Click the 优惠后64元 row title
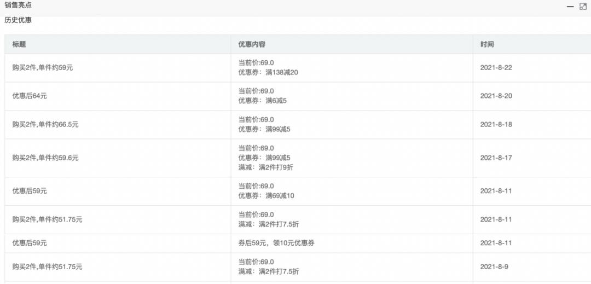Viewport: 591px width, 284px height. [x=30, y=96]
